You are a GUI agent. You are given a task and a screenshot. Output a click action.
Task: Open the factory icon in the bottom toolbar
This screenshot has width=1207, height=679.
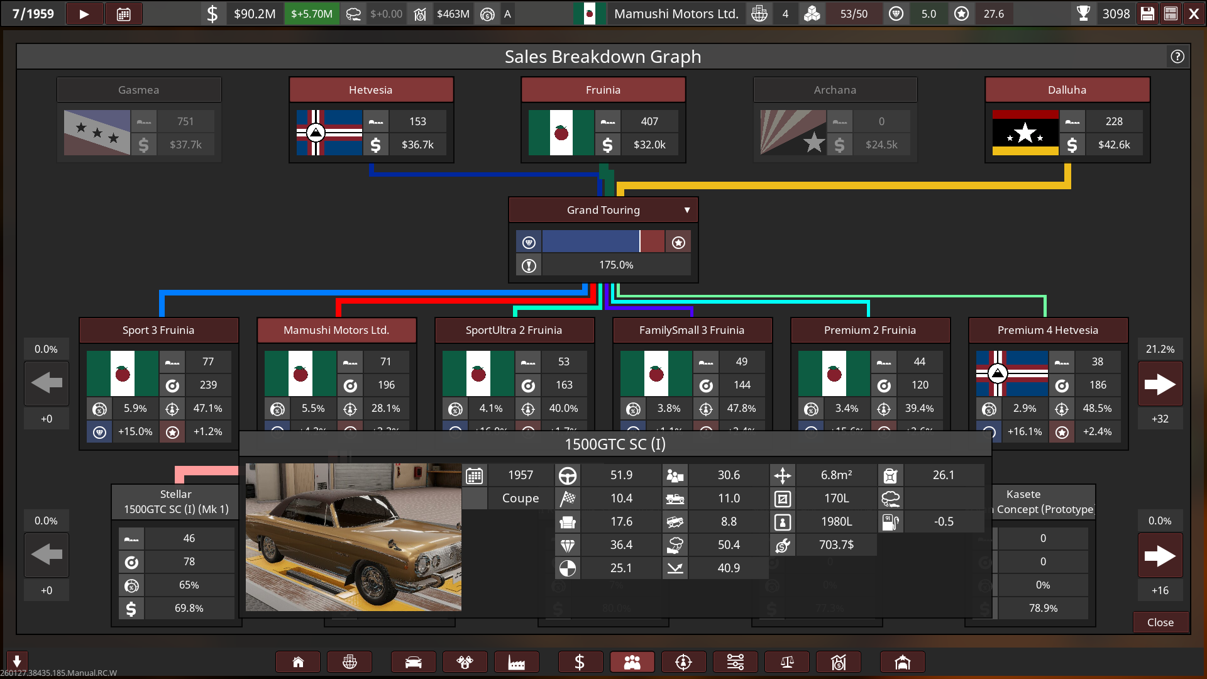coord(516,662)
